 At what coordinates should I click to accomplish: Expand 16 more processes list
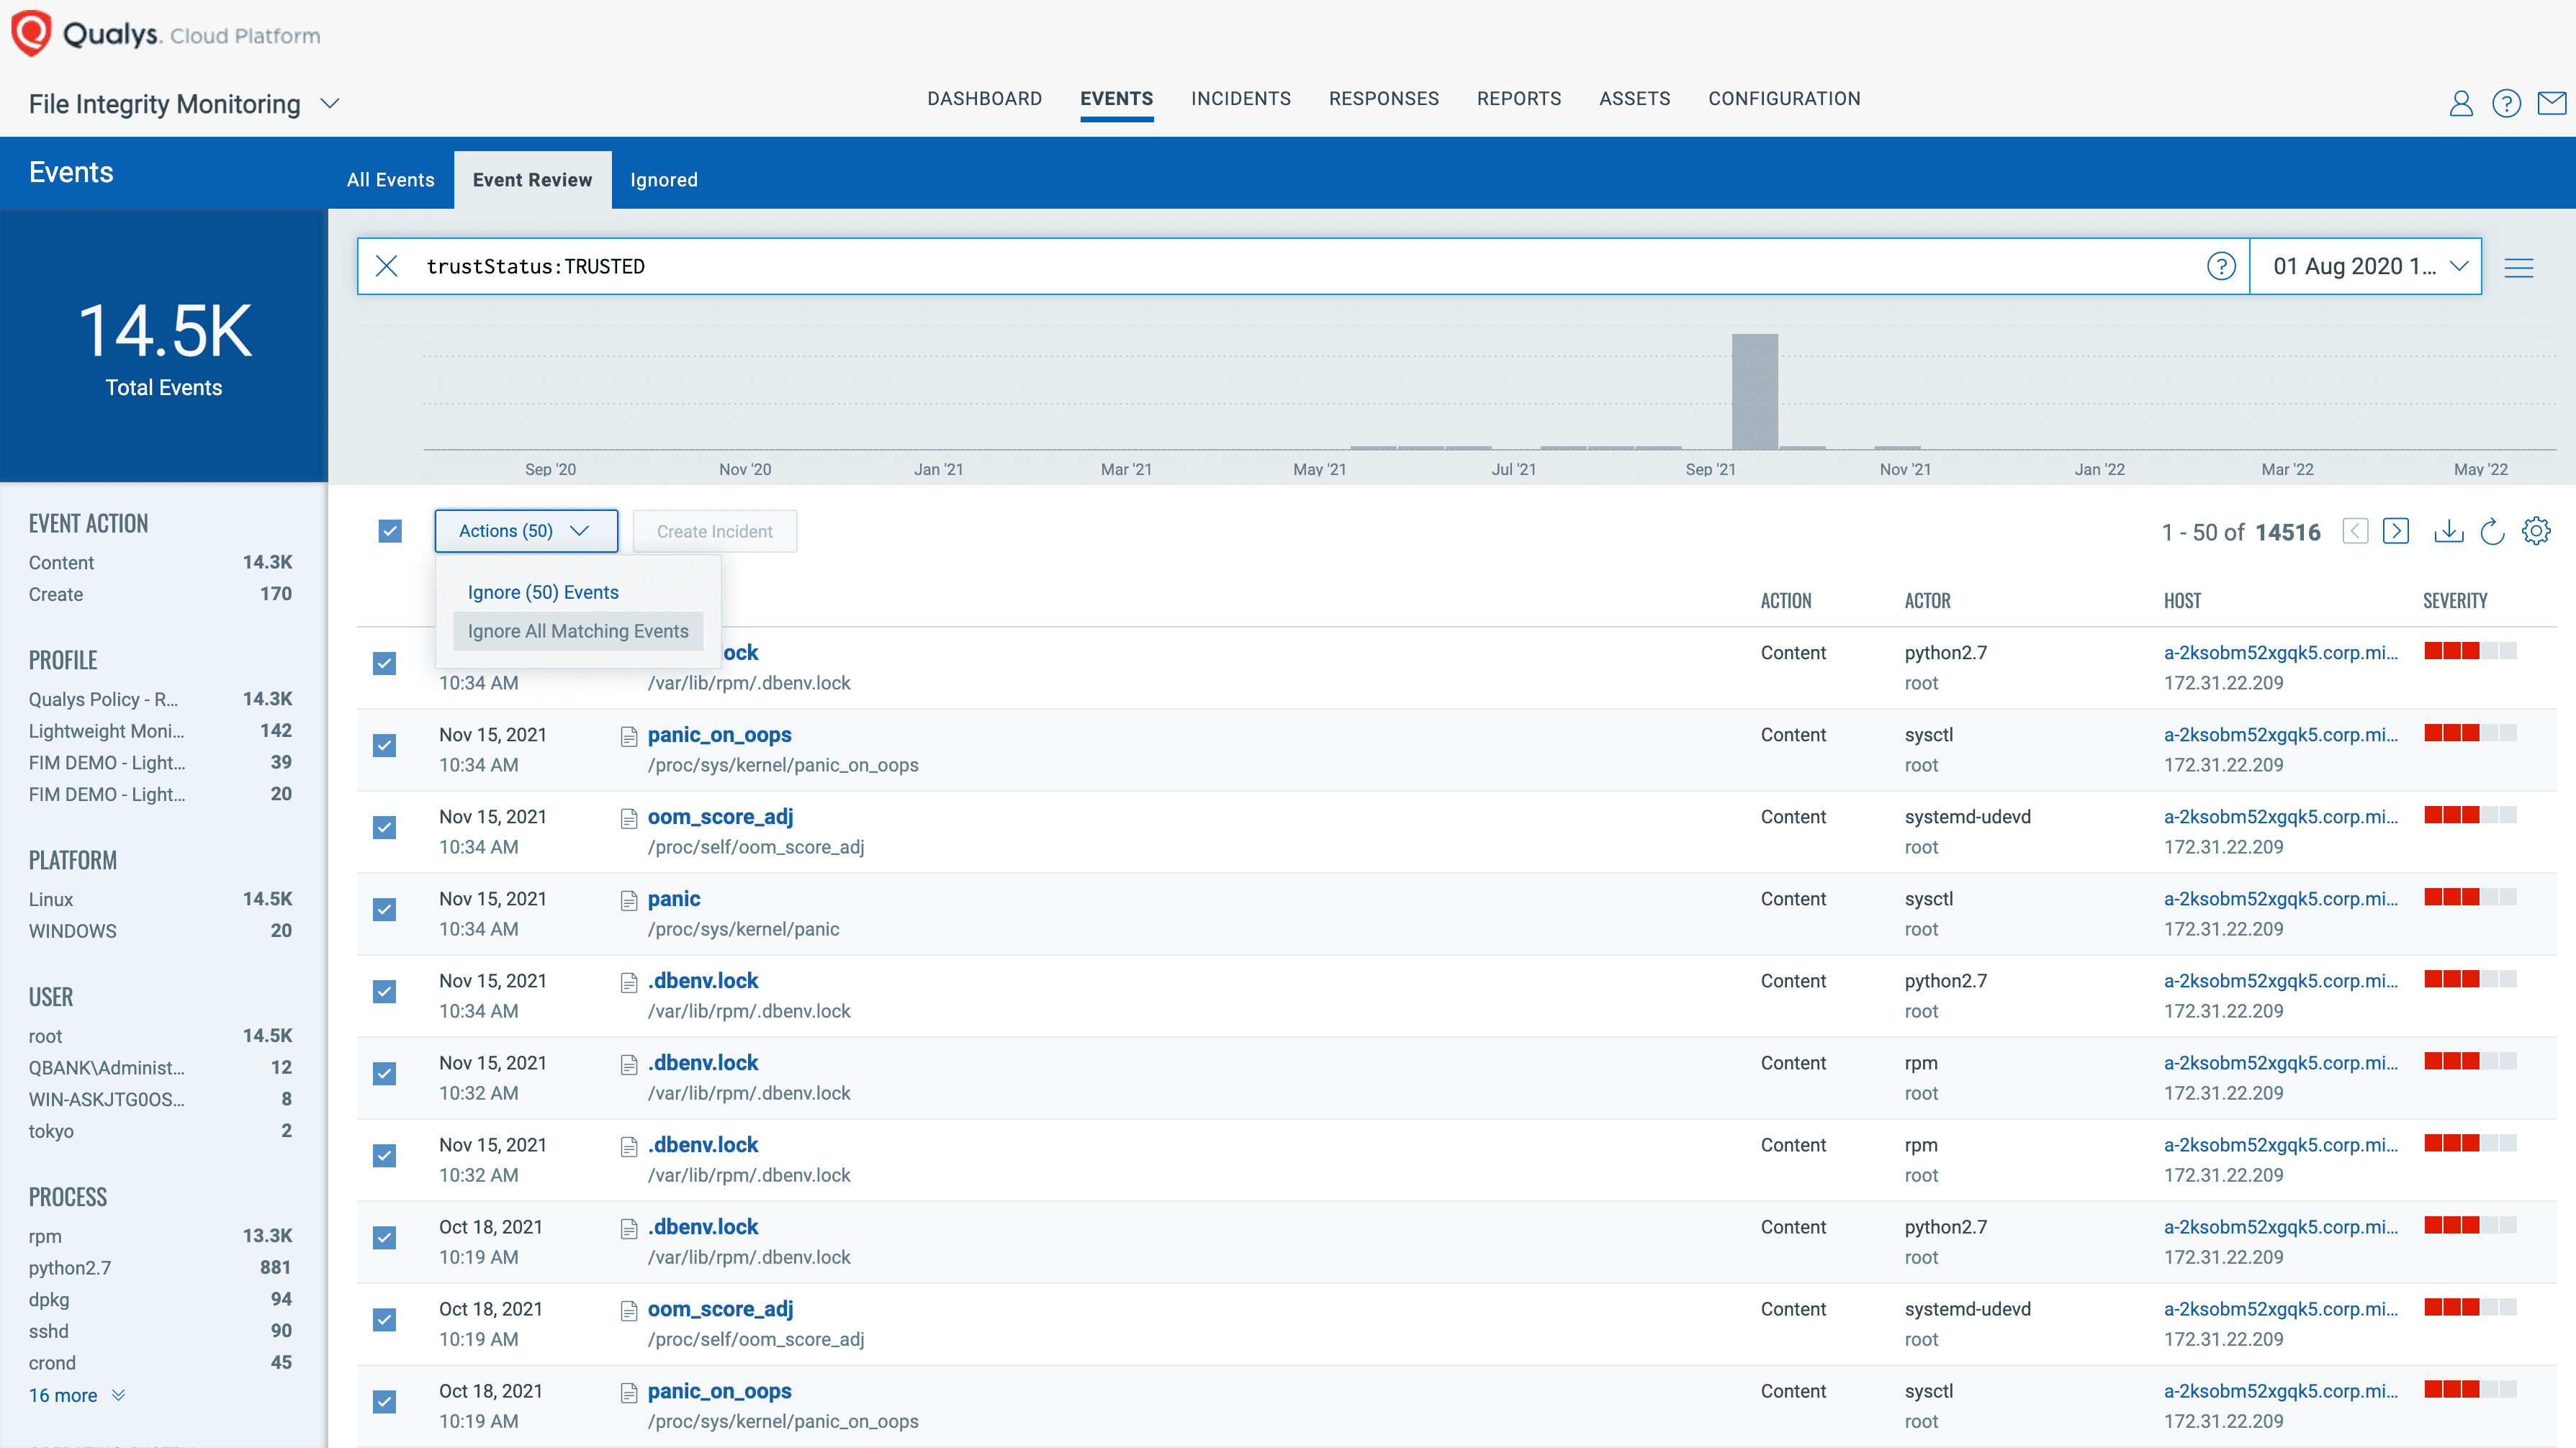76,1395
